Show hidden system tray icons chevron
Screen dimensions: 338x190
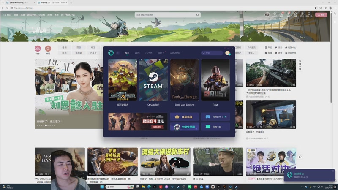tap(302, 187)
